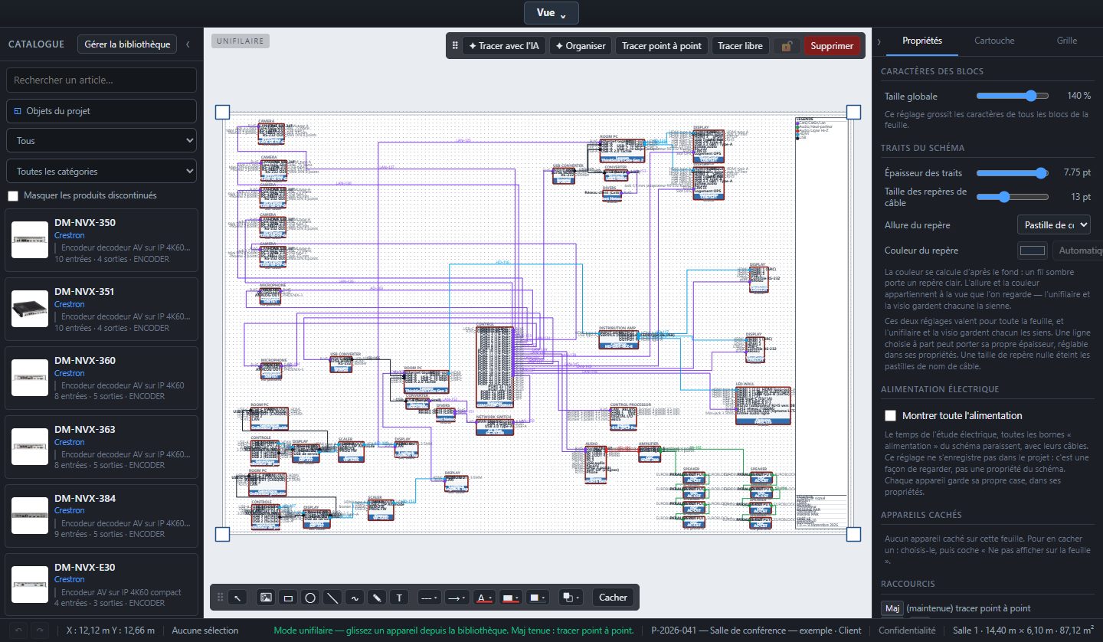Choose the insert image tool
The width and height of the screenshot is (1103, 642).
coord(266,598)
